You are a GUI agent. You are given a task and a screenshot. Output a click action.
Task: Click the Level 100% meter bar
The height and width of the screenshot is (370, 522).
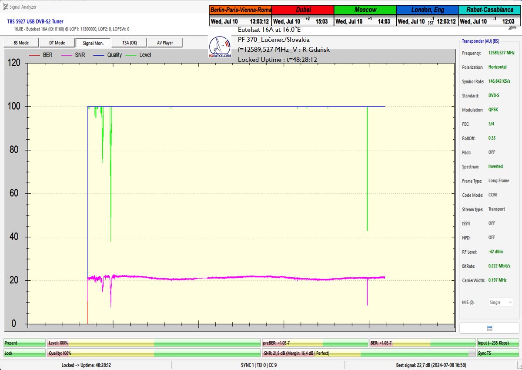(154, 343)
